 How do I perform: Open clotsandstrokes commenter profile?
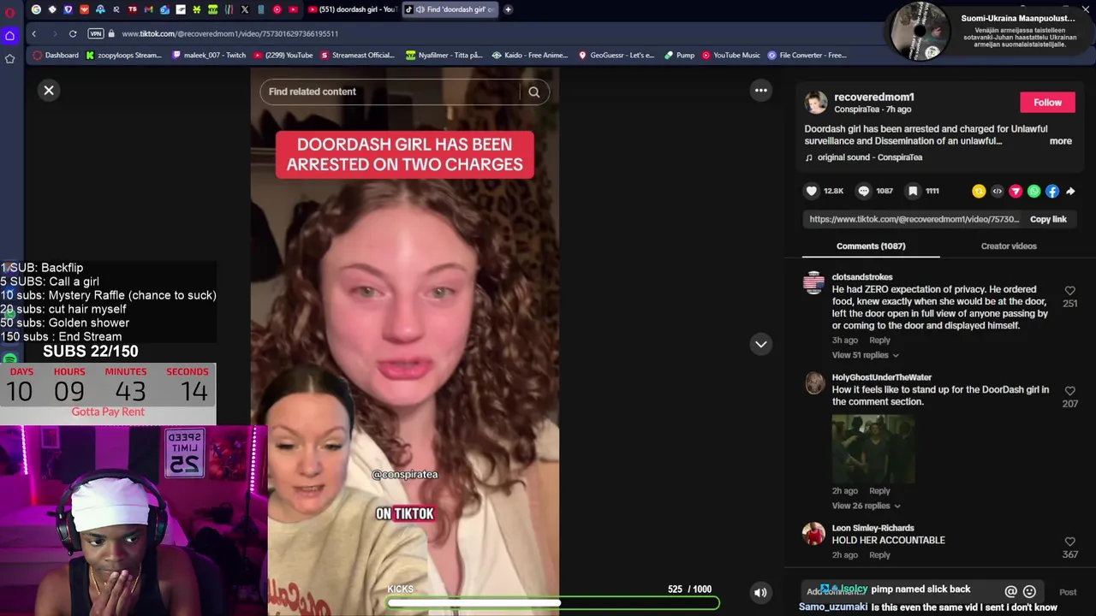click(862, 277)
